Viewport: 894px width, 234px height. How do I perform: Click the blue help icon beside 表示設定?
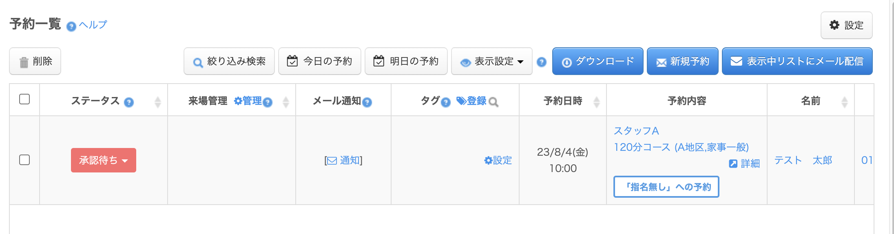pos(542,62)
